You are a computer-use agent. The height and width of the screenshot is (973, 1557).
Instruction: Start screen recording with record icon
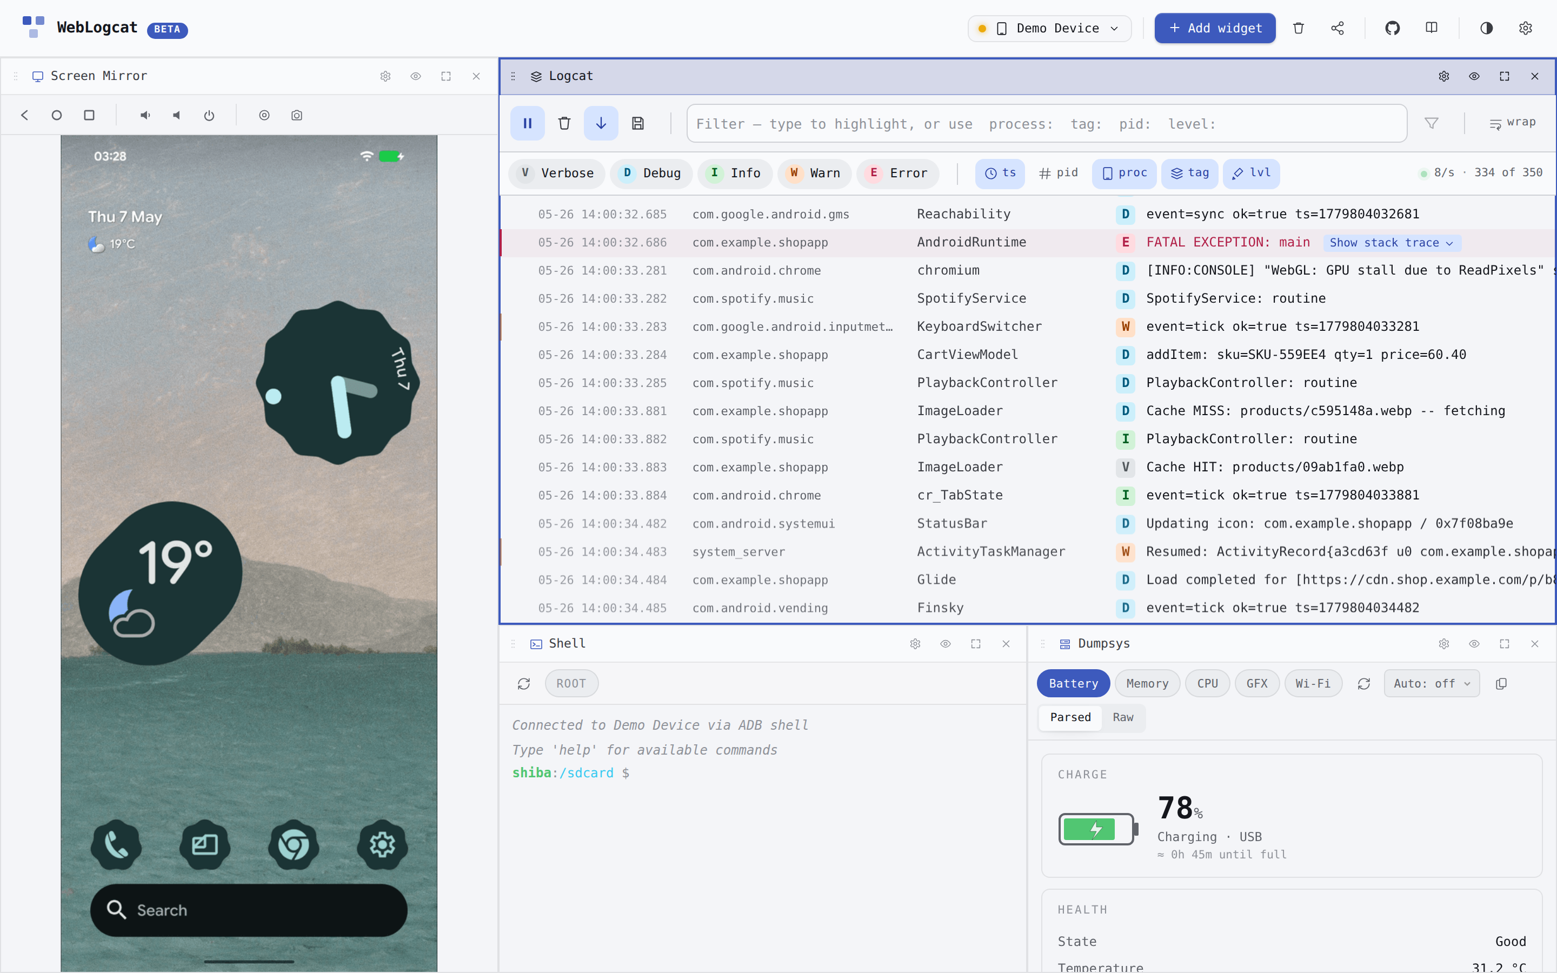pyautogui.click(x=264, y=115)
